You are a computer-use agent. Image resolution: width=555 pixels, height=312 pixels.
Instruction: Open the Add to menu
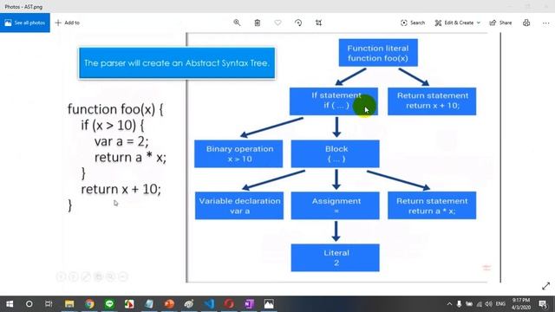click(68, 23)
